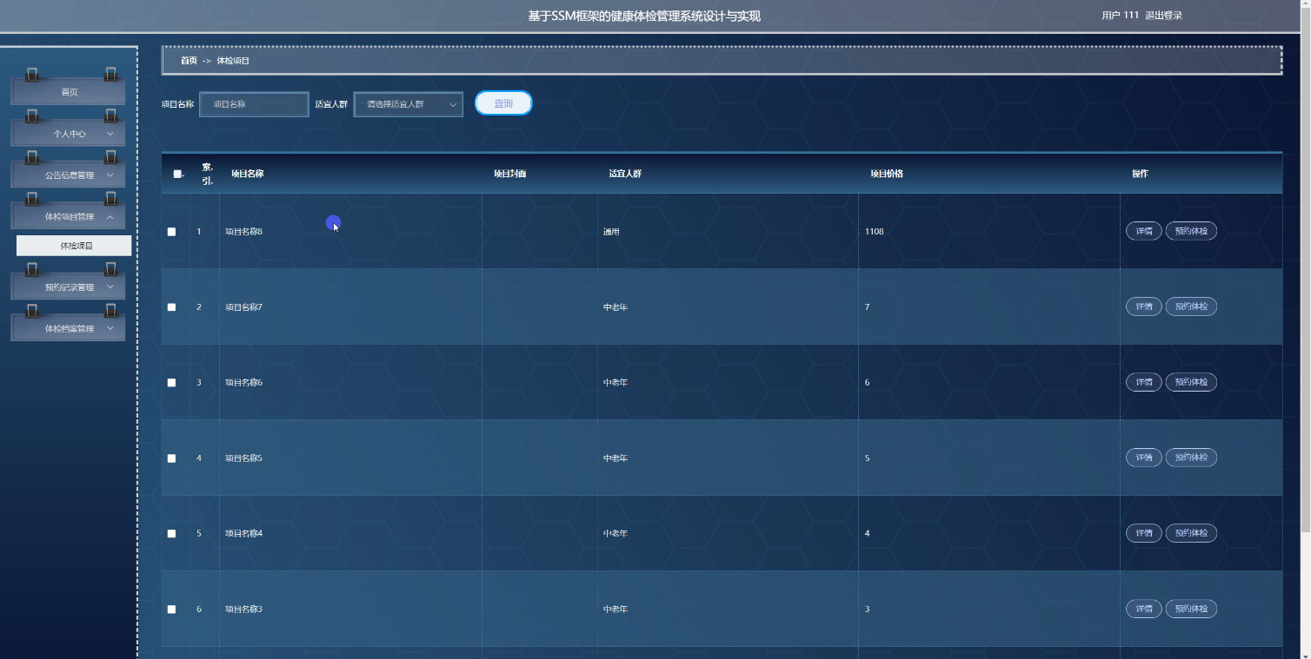This screenshot has width=1311, height=659.
Task: Click 预约体检 button for 项目名称8
Action: coord(1191,231)
